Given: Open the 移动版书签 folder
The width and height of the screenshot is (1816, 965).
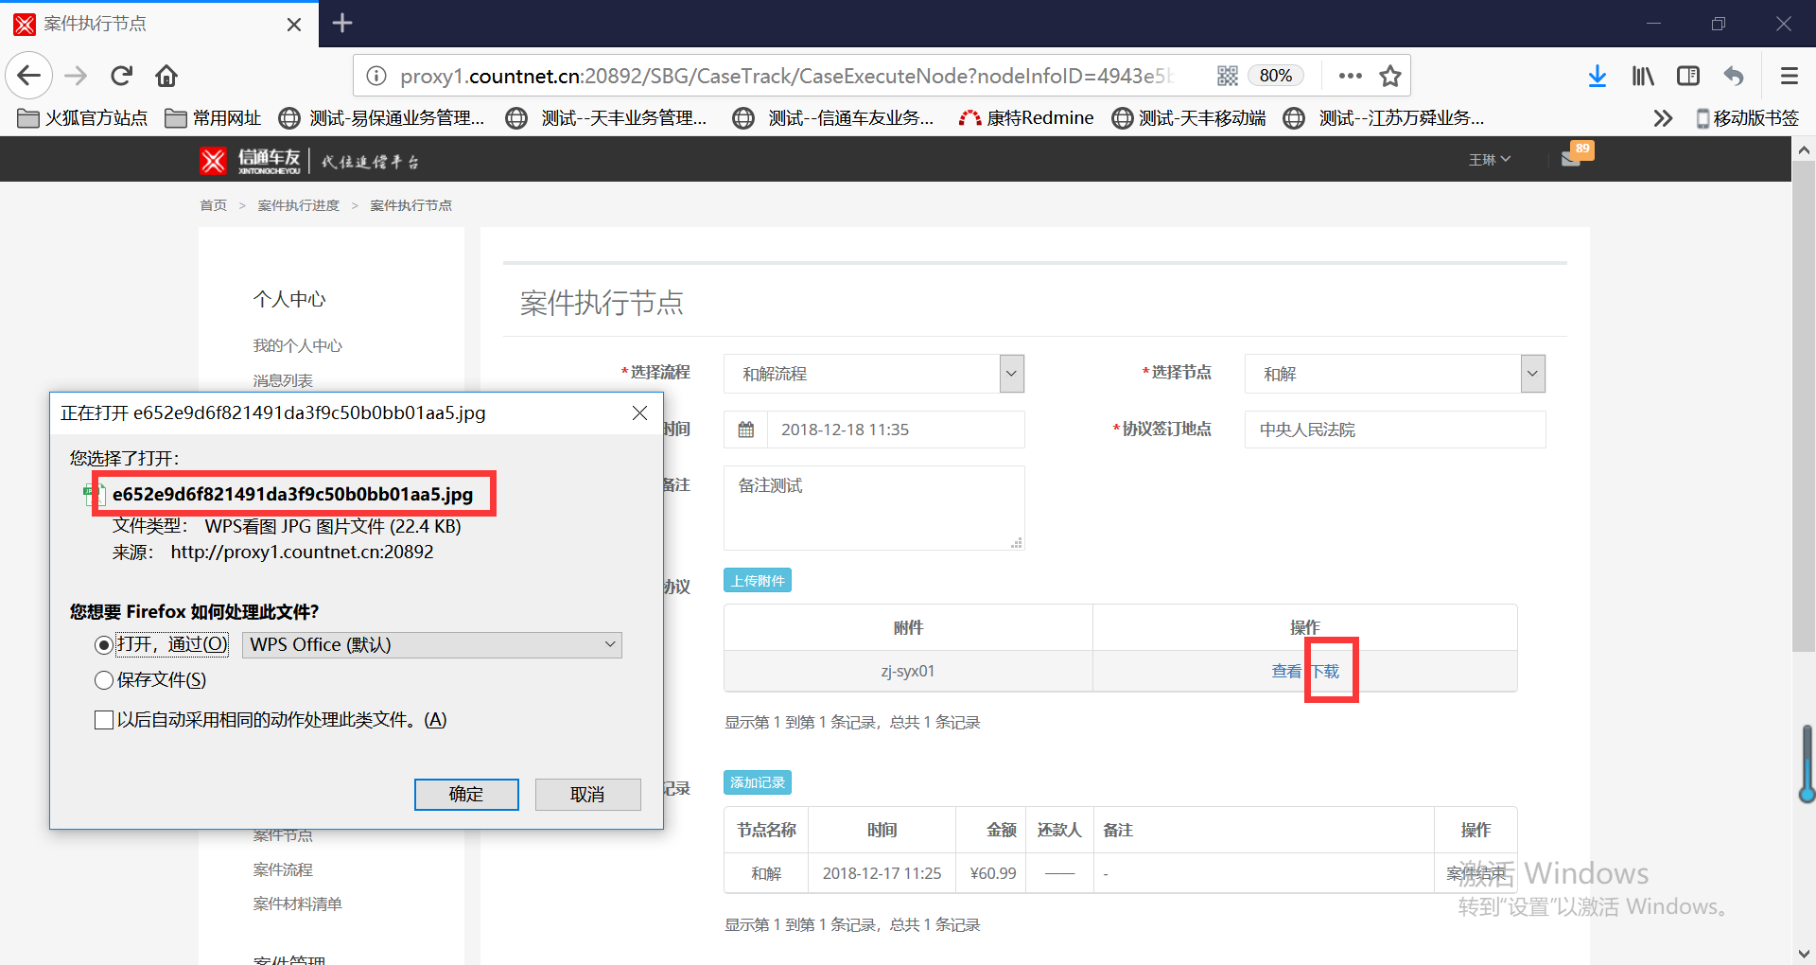Looking at the screenshot, I should 1747,118.
